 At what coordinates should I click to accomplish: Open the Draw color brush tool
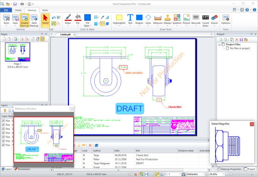point(68,20)
